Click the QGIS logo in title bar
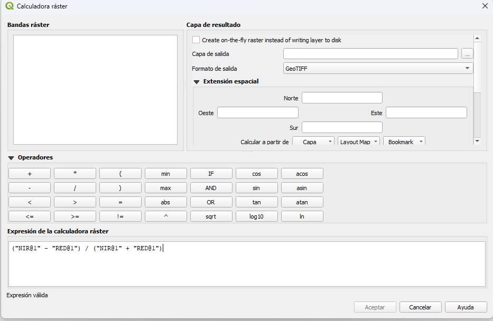 tap(10, 6)
